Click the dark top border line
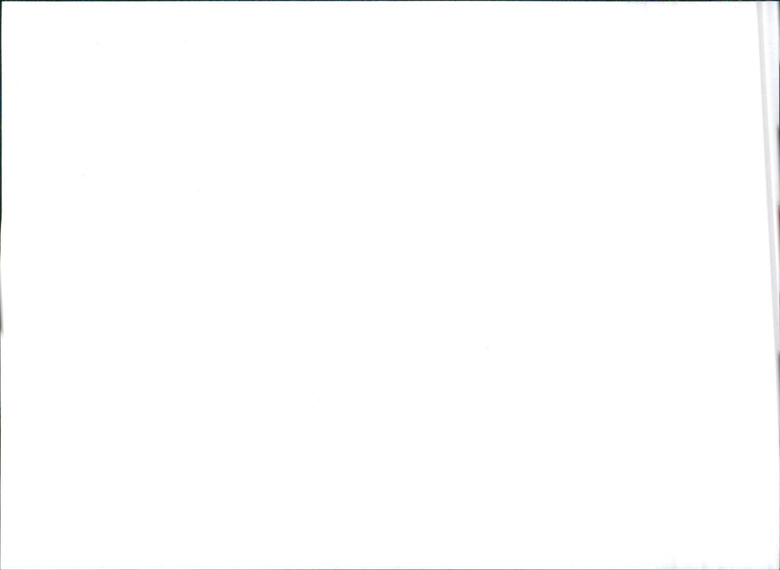The width and height of the screenshot is (780, 570). (x=390, y=1)
